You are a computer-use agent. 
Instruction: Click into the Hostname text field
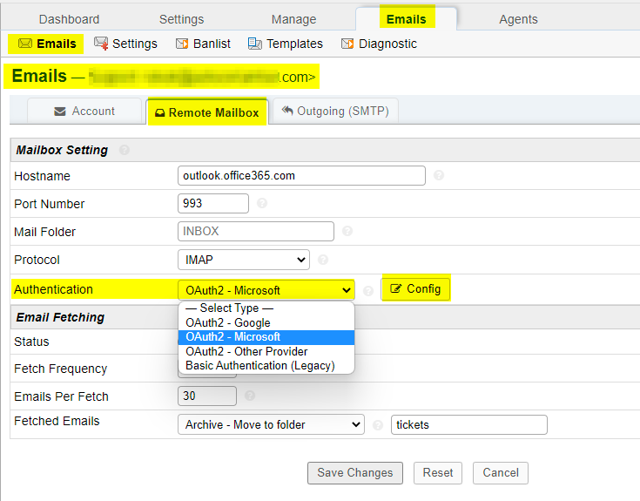click(x=300, y=175)
